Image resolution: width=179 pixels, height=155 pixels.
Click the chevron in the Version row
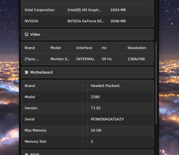(83, 108)
